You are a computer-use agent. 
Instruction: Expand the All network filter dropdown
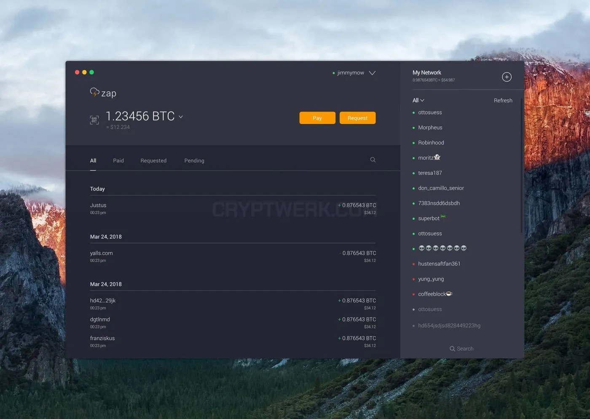tap(422, 100)
